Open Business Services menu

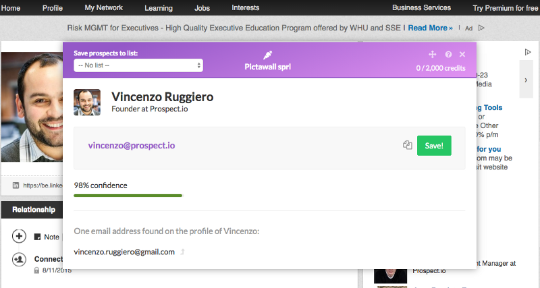421,7
